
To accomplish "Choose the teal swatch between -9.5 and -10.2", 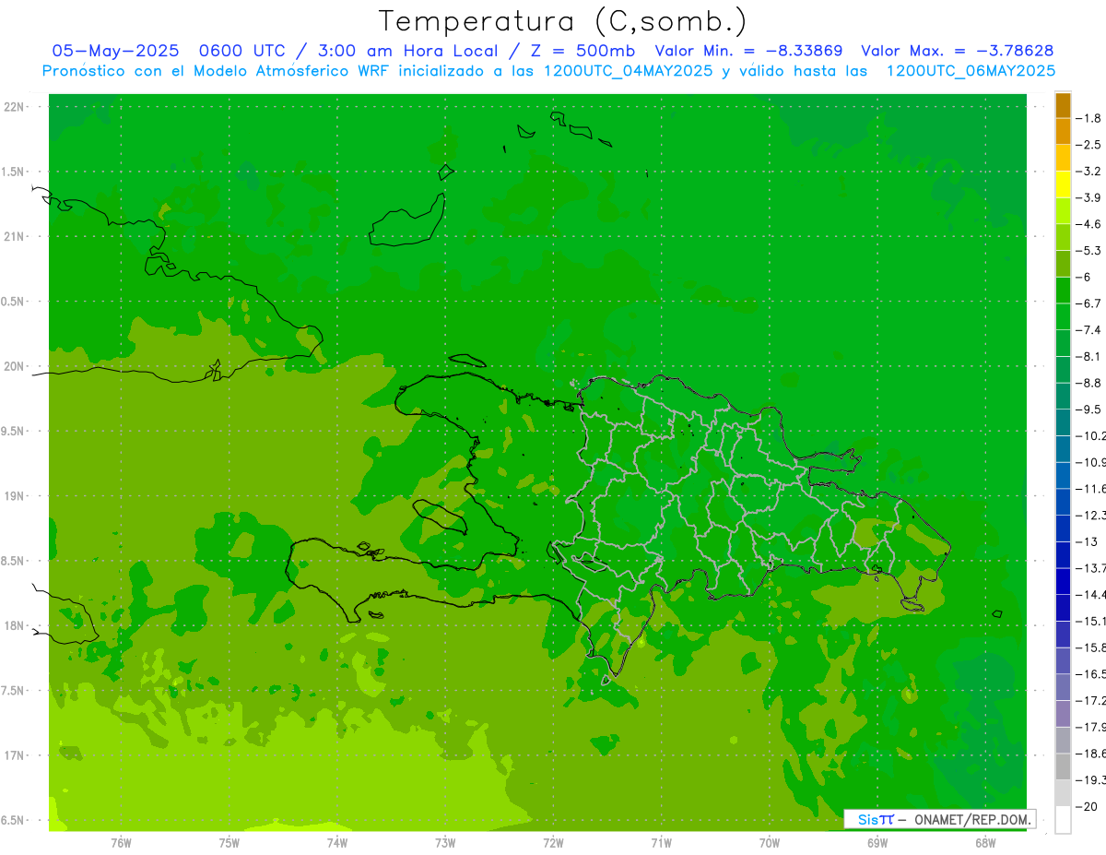I will pos(1063,422).
